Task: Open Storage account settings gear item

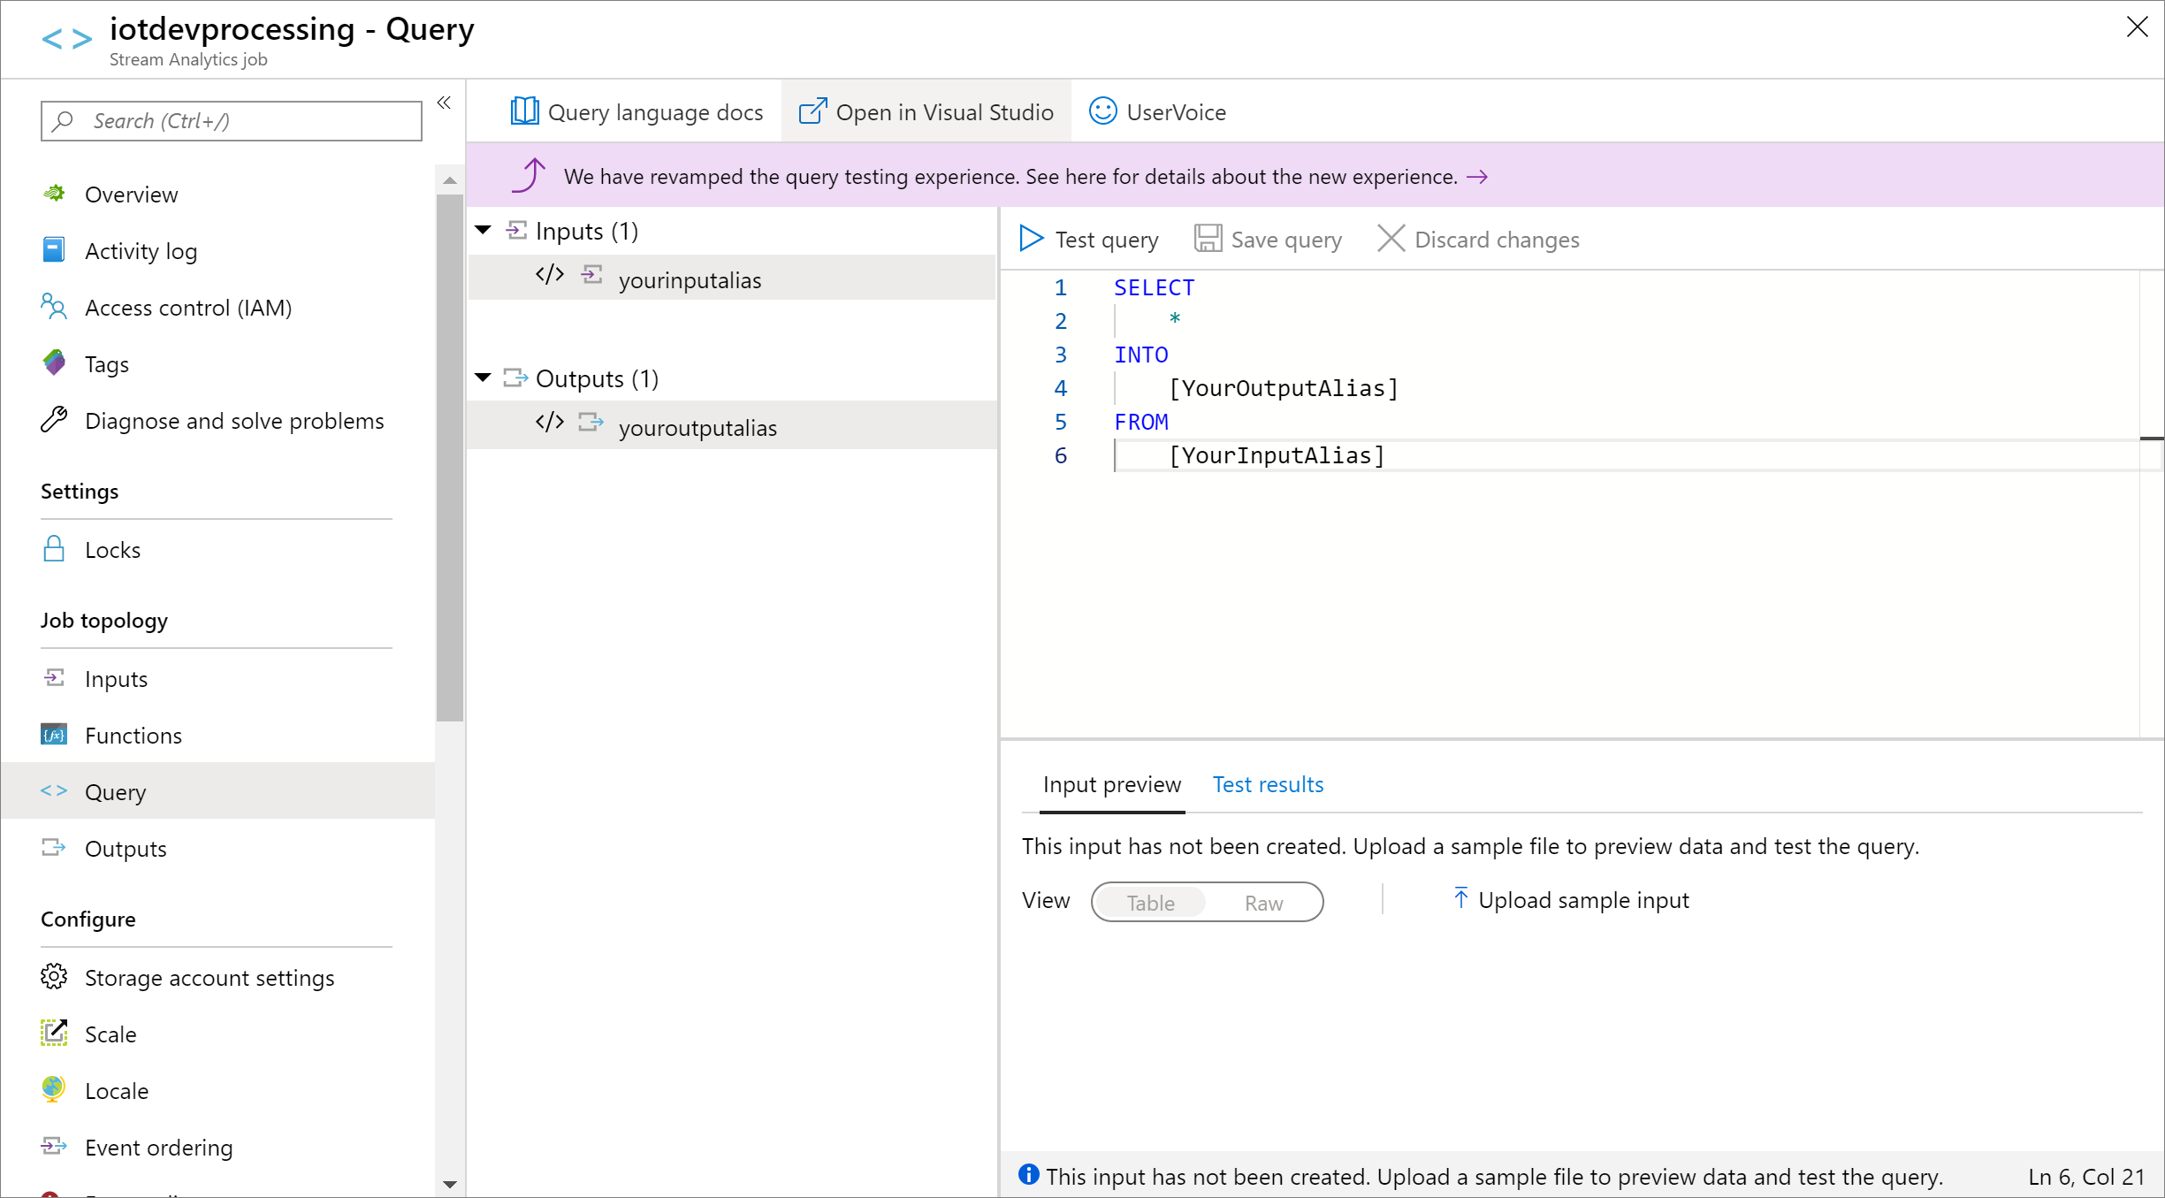Action: click(209, 977)
